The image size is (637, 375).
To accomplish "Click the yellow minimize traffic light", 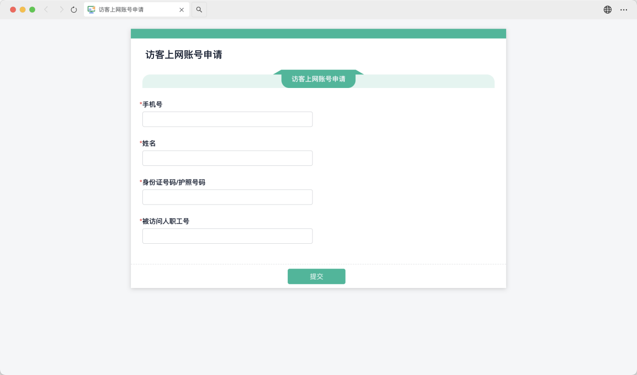I will point(22,9).
